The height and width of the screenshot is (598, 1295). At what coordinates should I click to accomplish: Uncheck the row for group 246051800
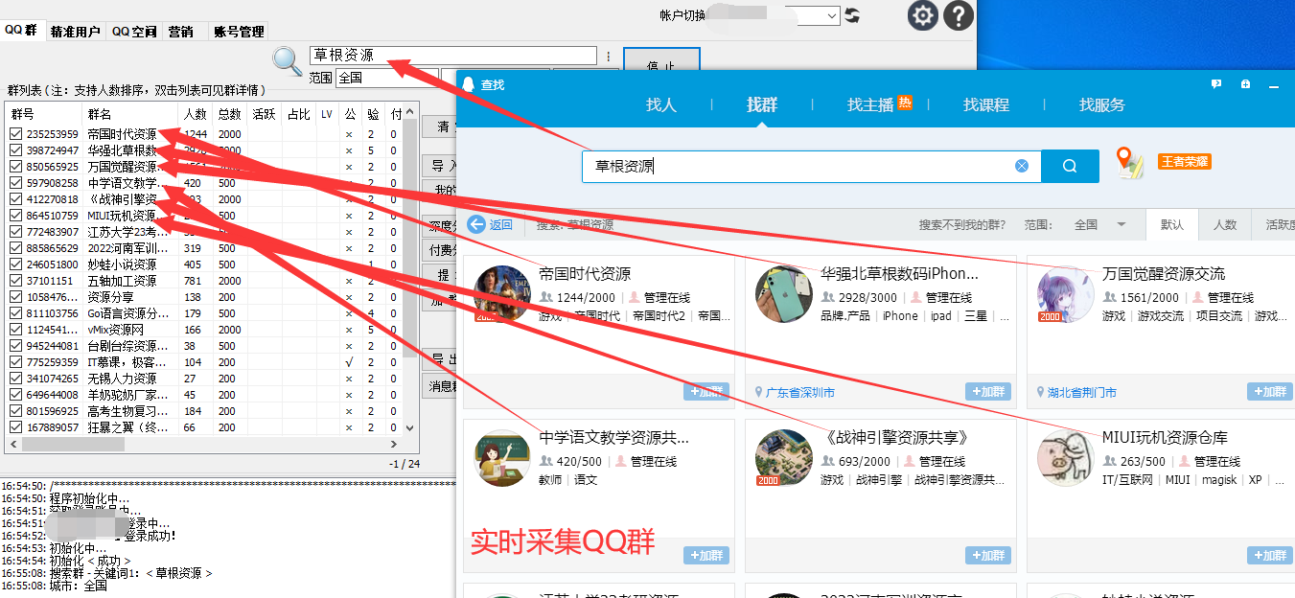pyautogui.click(x=15, y=264)
